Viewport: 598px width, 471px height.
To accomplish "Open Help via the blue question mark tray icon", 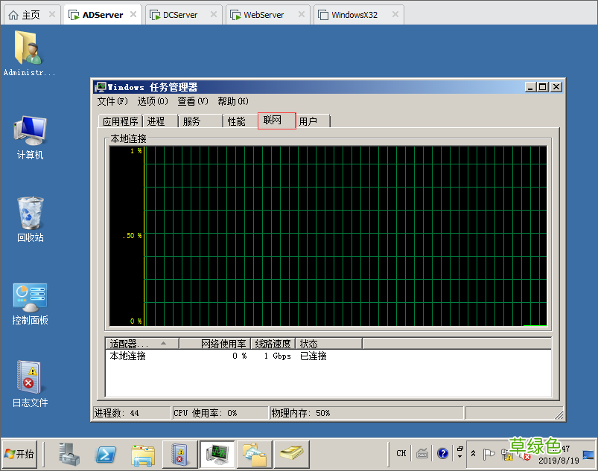I will 444,453.
